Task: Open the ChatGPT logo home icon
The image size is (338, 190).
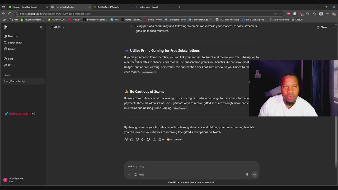Action: pos(5,27)
